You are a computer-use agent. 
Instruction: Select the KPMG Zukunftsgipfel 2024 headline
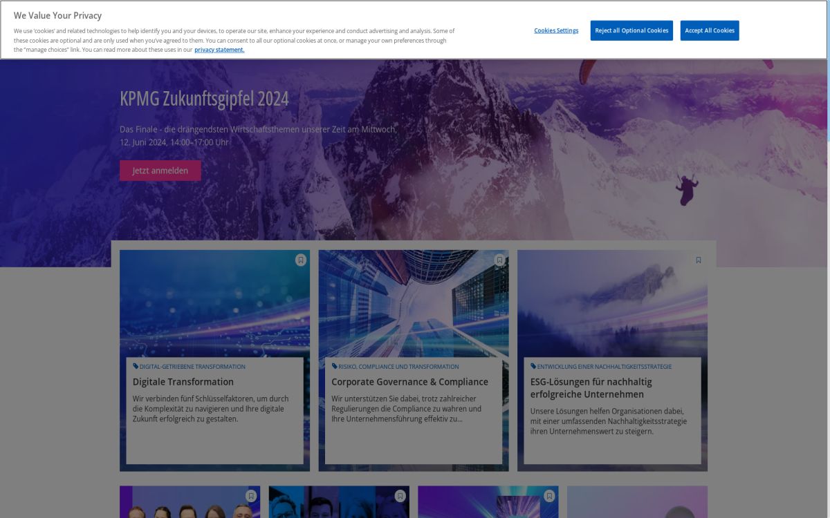[204, 99]
